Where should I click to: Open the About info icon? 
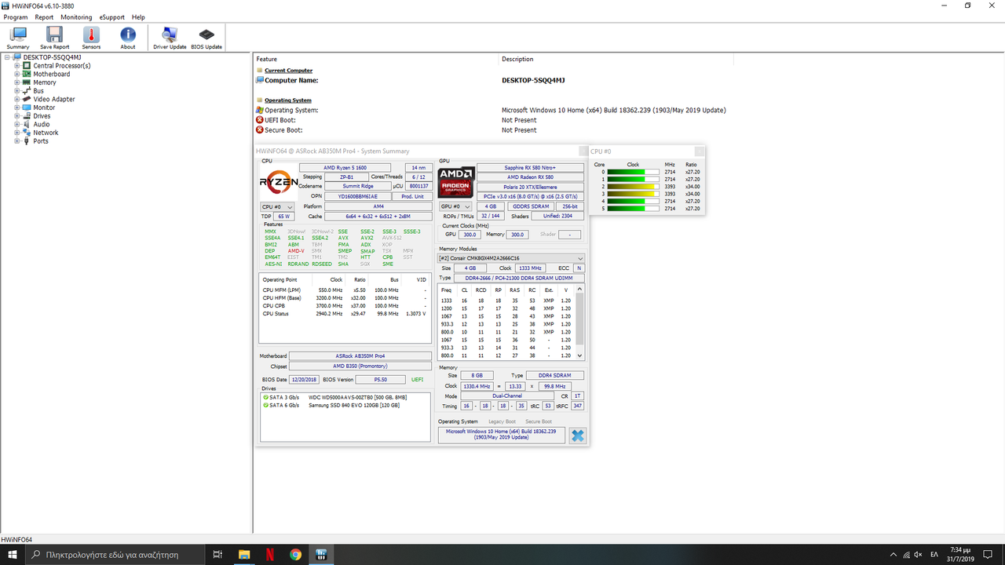tap(128, 38)
